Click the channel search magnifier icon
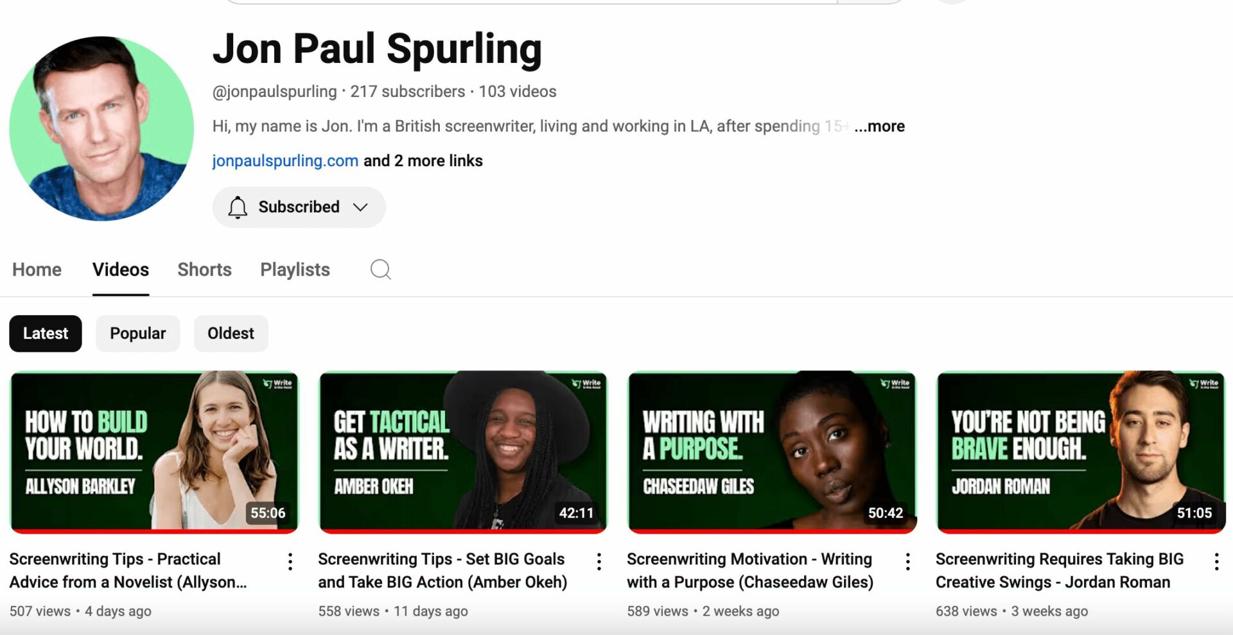The image size is (1233, 635). pos(380,270)
